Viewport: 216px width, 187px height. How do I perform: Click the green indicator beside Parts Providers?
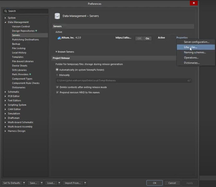(30, 74)
